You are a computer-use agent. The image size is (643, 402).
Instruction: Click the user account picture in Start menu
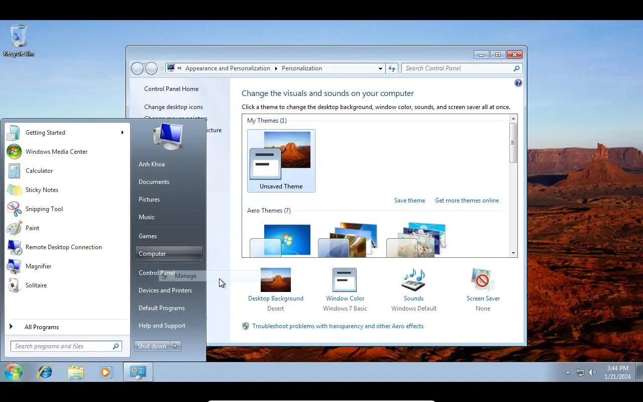[x=168, y=136]
